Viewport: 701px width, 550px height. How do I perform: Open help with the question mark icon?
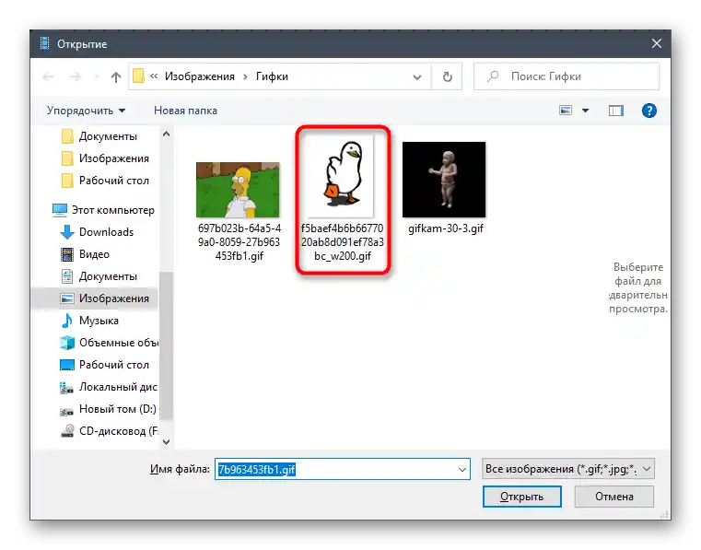coord(648,111)
